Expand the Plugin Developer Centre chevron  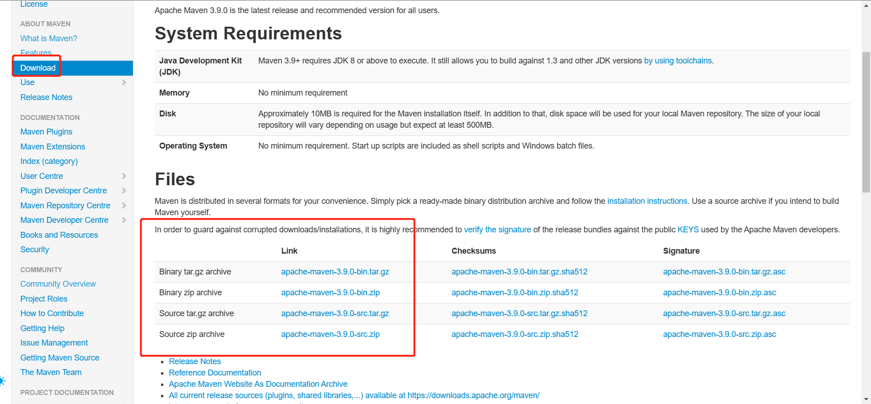[x=124, y=191]
